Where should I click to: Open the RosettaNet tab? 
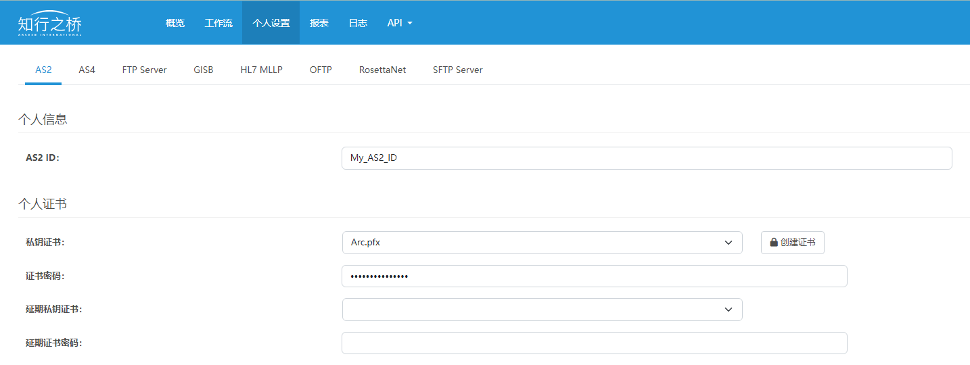point(382,70)
